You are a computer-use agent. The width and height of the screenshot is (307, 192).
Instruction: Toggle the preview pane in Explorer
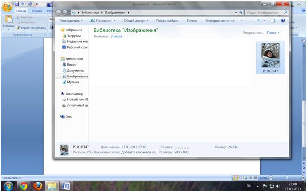(x=273, y=20)
